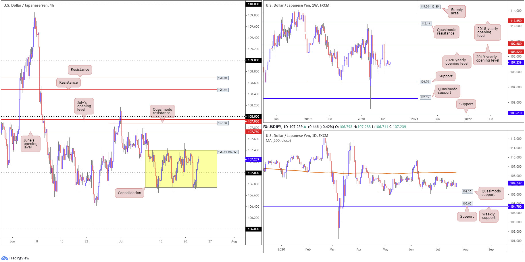Click the Weekly support callout
This screenshot has height=262, width=525.
[489, 216]
